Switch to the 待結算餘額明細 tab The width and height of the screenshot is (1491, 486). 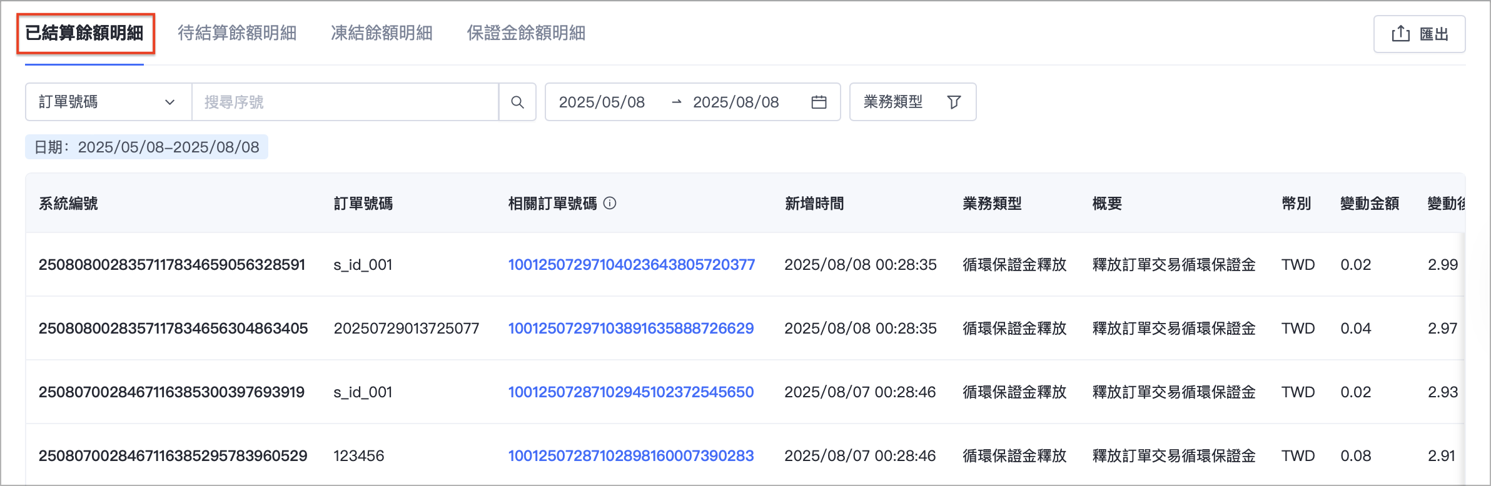click(237, 33)
